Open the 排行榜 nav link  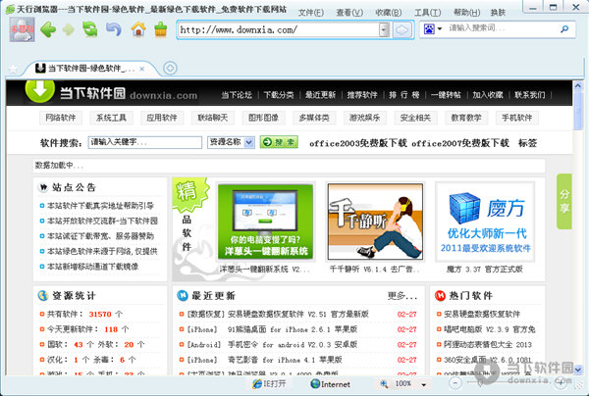point(404,95)
